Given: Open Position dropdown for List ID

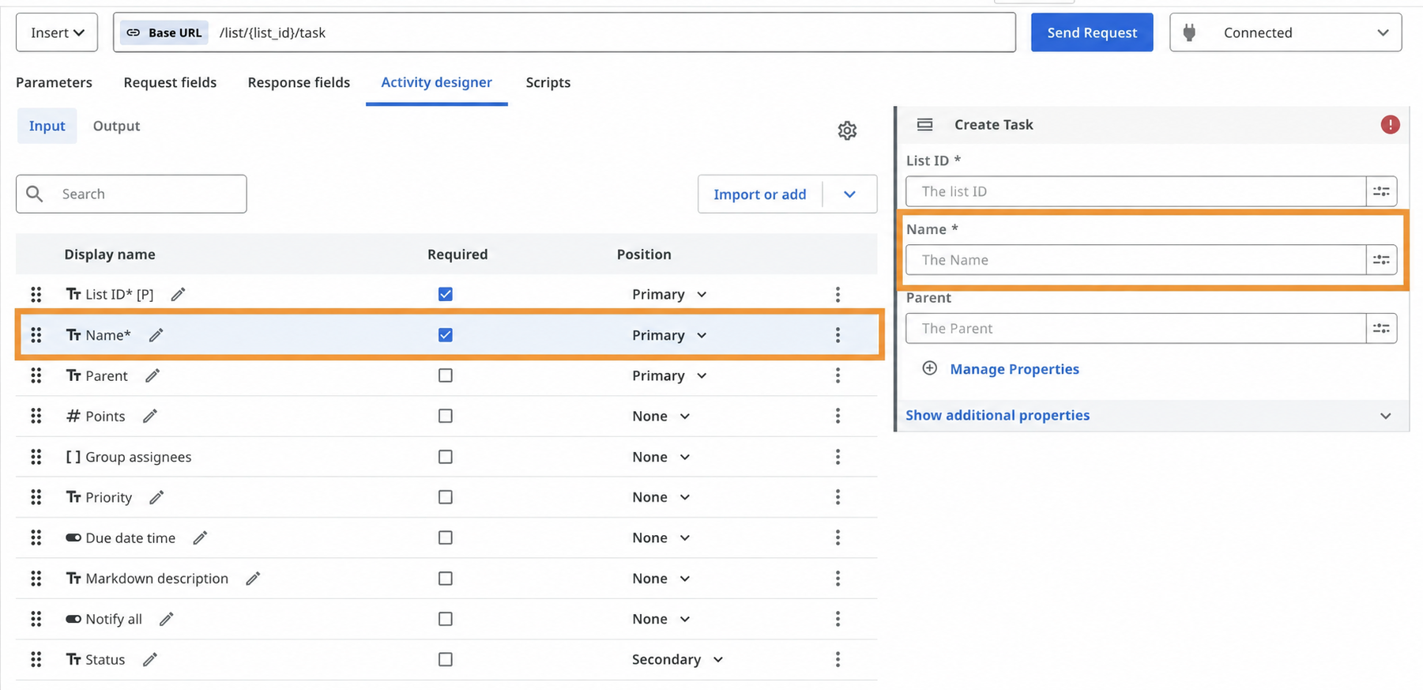Looking at the screenshot, I should pyautogui.click(x=669, y=294).
